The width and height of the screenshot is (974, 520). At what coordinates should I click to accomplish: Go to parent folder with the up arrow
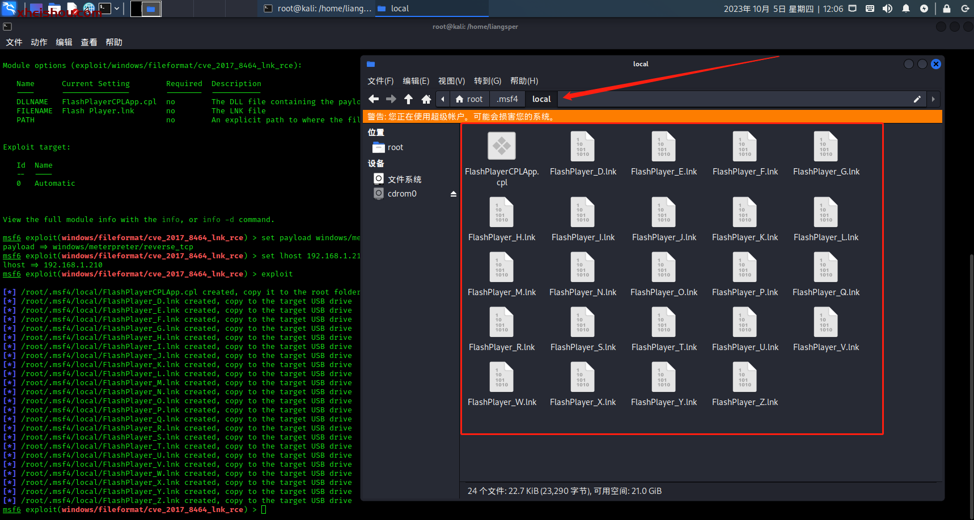pyautogui.click(x=408, y=99)
